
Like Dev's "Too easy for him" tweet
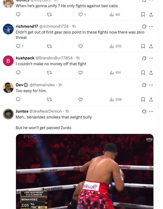tap(80, 99)
